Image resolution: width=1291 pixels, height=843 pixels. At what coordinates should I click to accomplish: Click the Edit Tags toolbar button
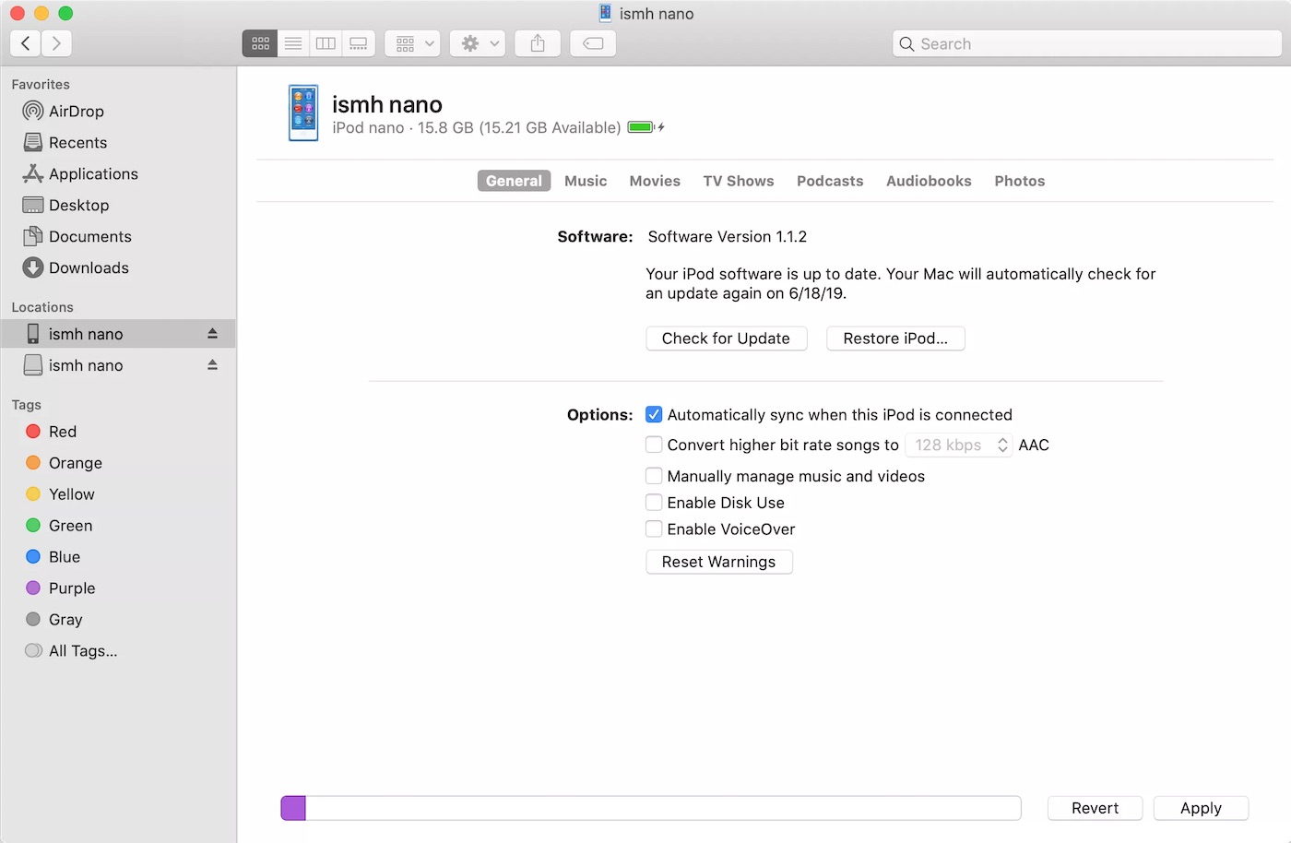coord(593,43)
